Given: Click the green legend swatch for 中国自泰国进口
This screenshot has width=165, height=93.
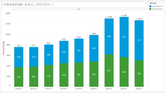Looking at the screenshot, I should click(x=150, y=9).
